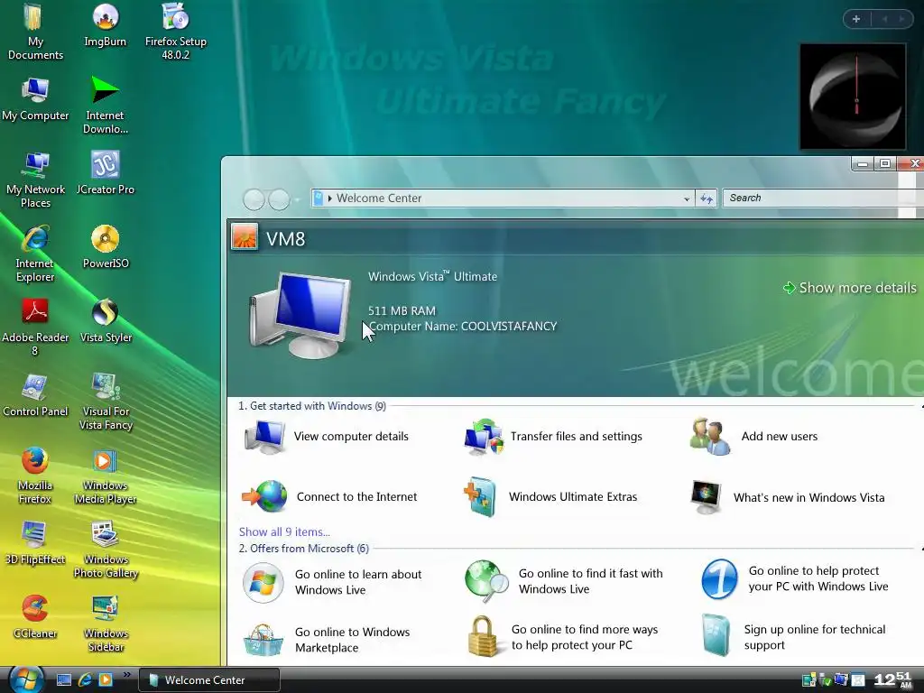
Task: Select Visual For Vista Fancy icon
Action: point(105,402)
